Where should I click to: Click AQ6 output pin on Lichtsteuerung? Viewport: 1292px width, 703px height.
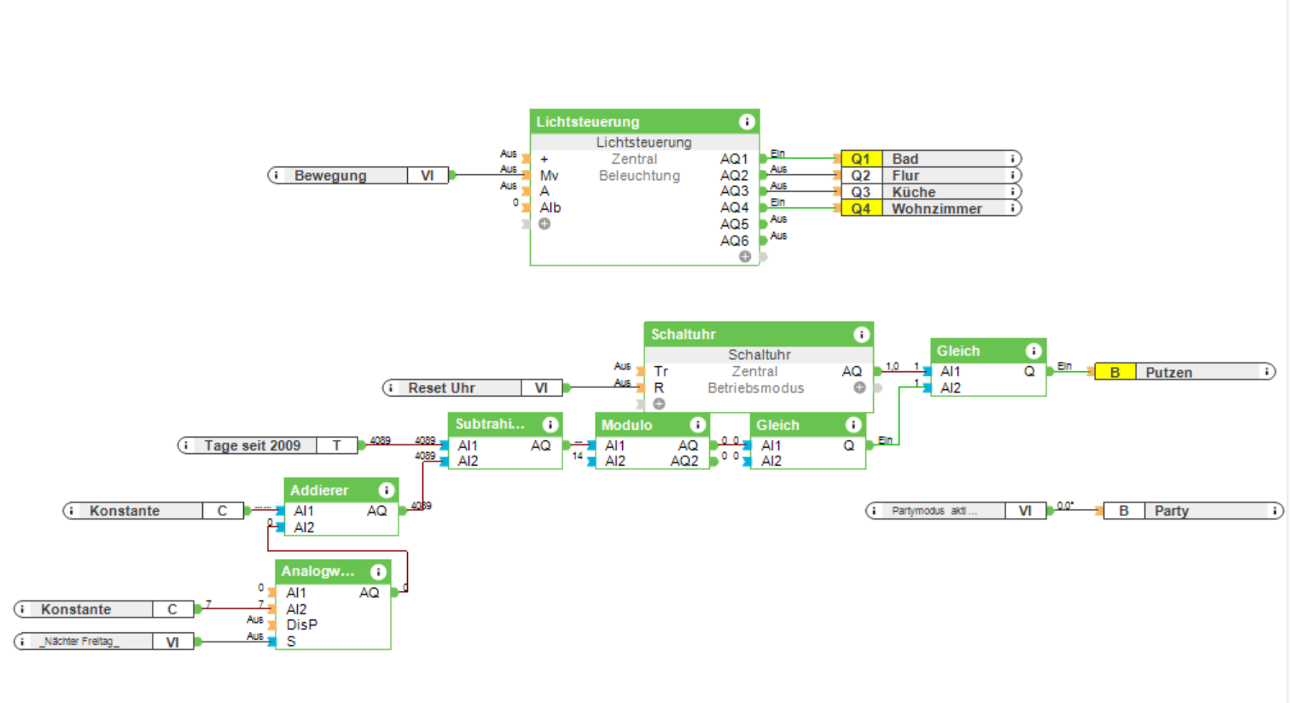763,241
